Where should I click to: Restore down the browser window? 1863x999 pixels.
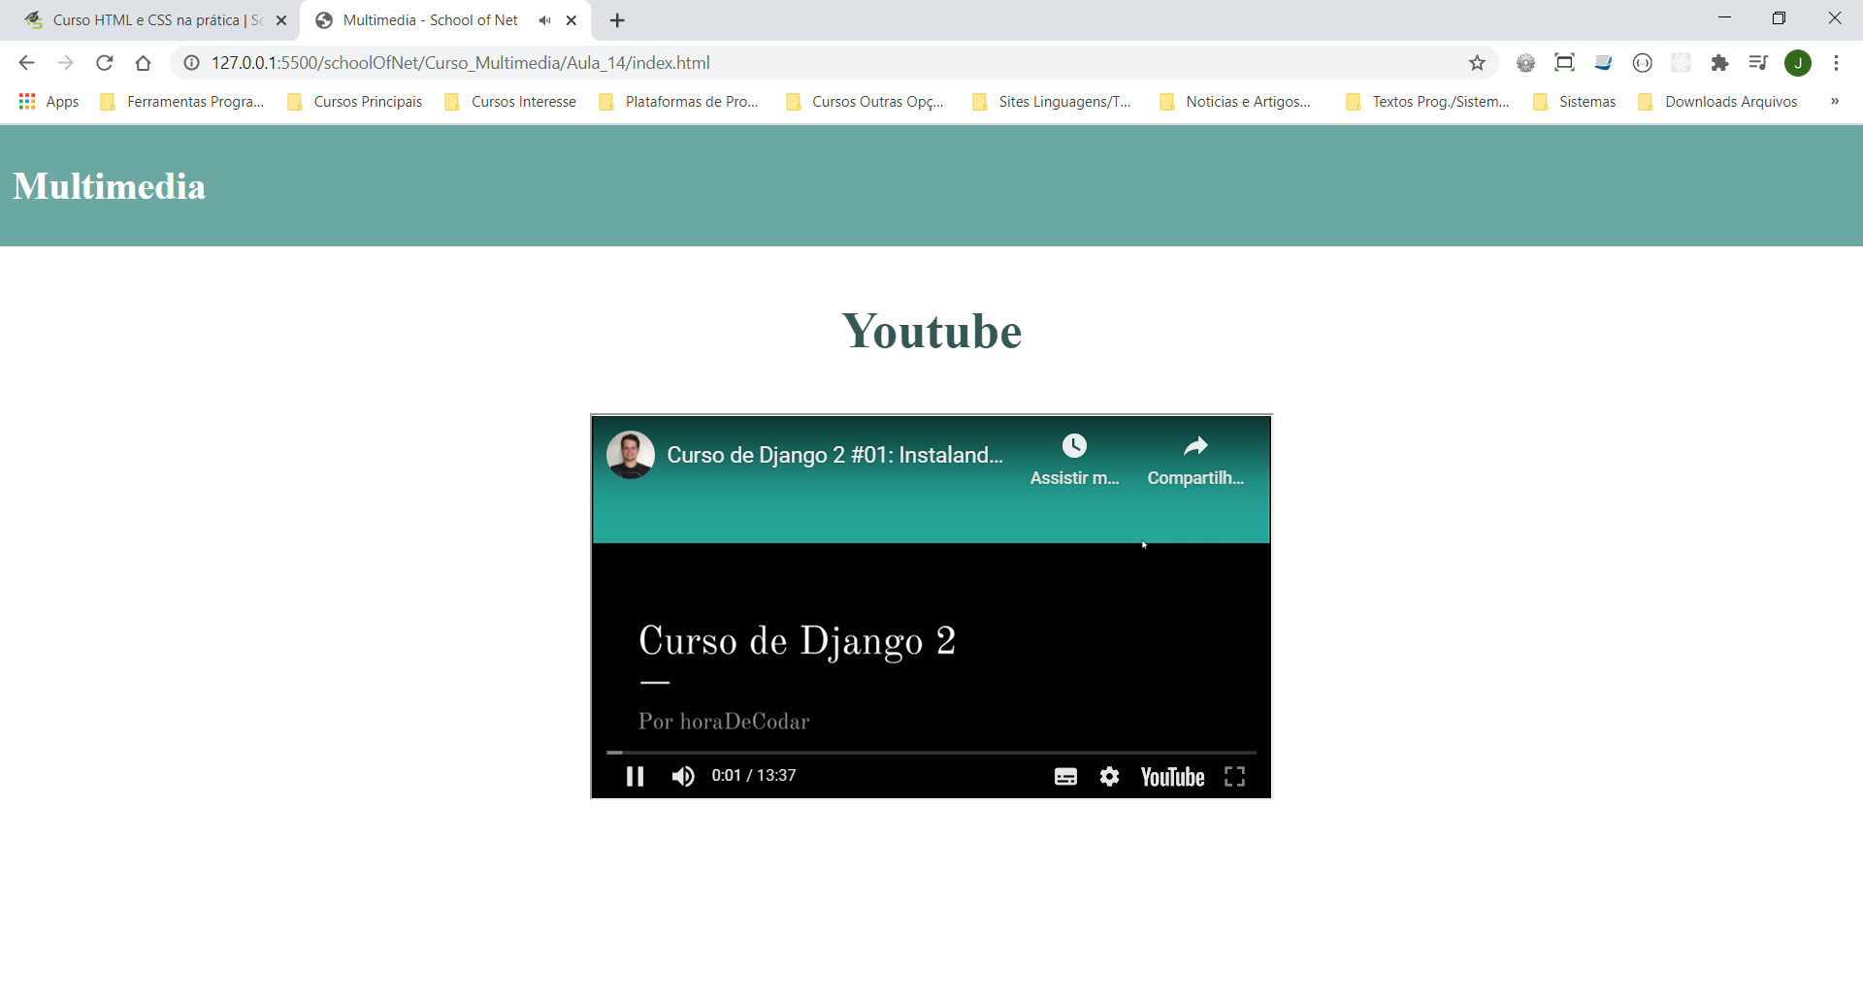click(x=1779, y=18)
